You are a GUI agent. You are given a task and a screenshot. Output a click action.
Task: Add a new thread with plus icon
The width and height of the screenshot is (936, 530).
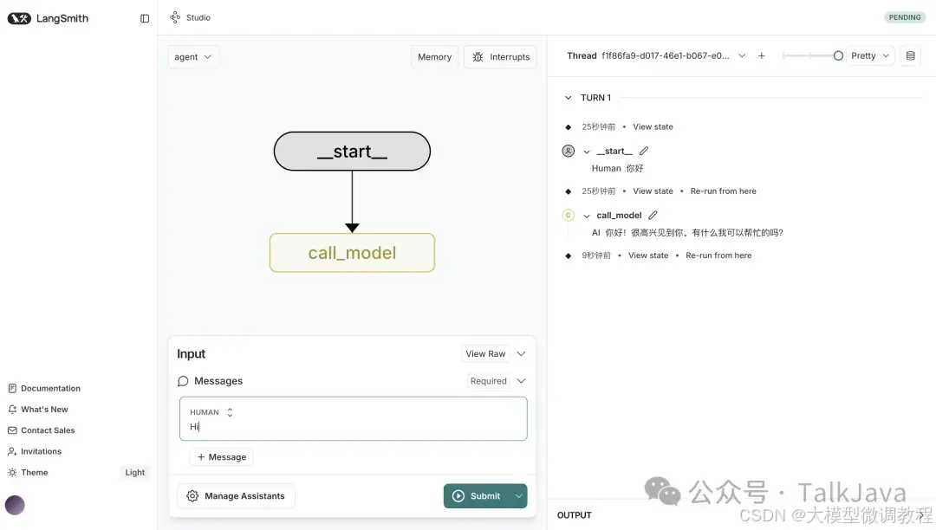tap(761, 55)
